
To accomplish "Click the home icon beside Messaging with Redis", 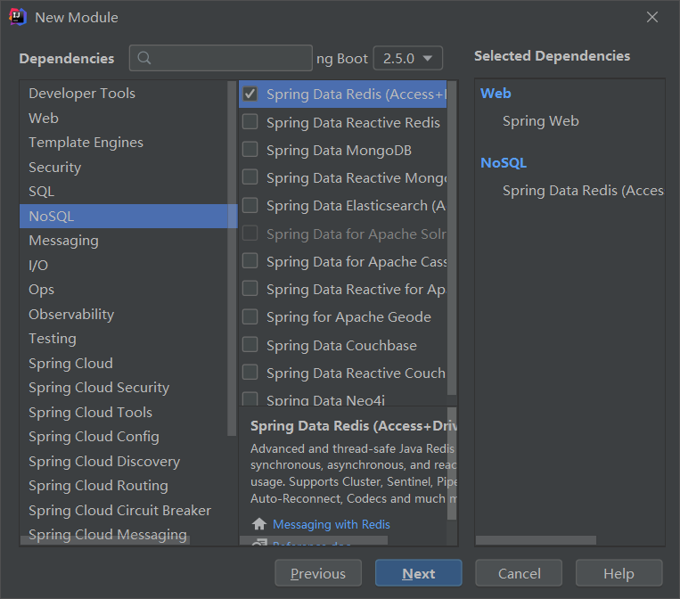I will point(259,524).
